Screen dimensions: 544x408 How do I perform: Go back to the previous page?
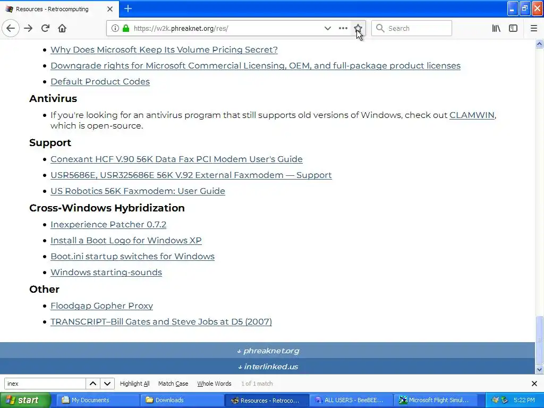pos(11,29)
